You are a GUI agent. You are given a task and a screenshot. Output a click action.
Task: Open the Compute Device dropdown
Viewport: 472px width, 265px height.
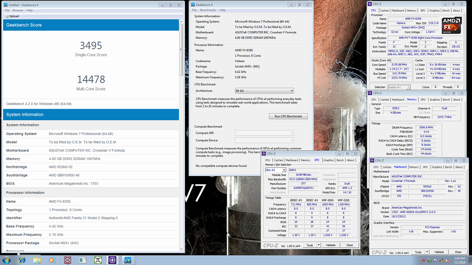click(x=264, y=140)
